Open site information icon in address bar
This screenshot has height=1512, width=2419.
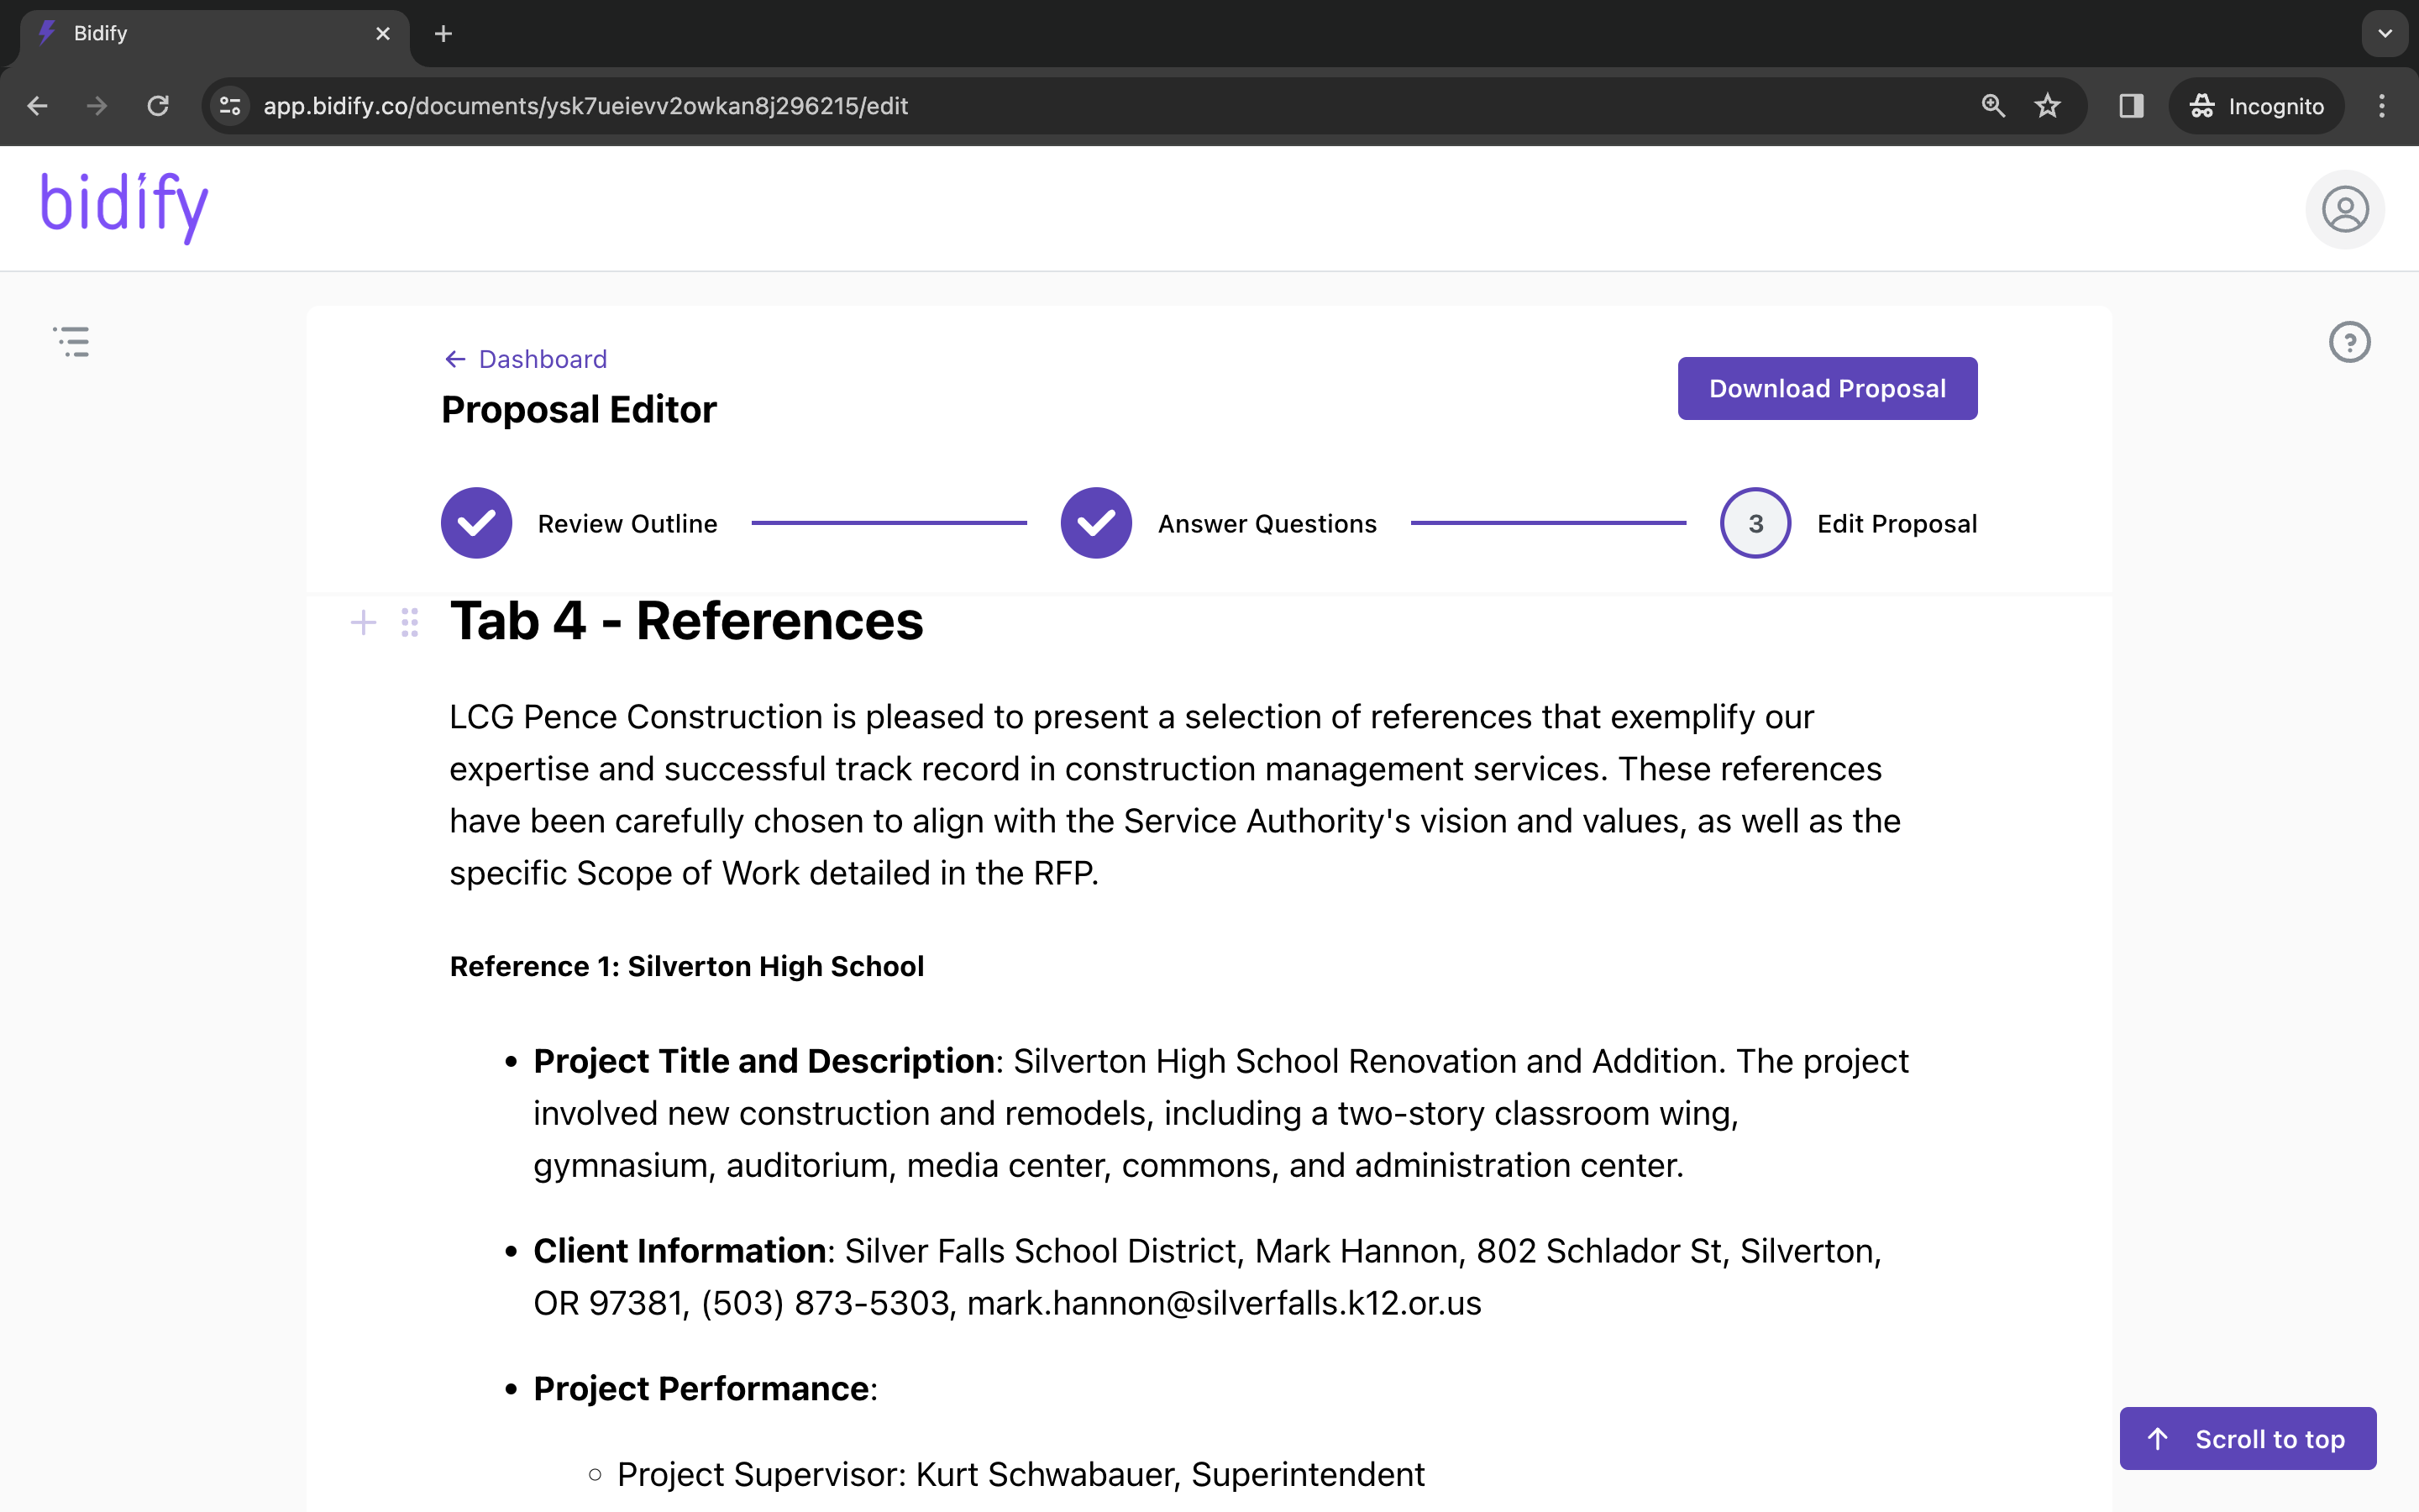[230, 106]
